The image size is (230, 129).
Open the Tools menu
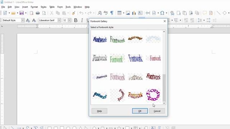coord(68,7)
